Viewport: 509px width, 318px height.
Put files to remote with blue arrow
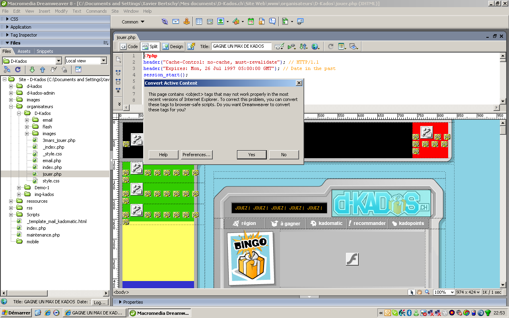[x=43, y=70]
